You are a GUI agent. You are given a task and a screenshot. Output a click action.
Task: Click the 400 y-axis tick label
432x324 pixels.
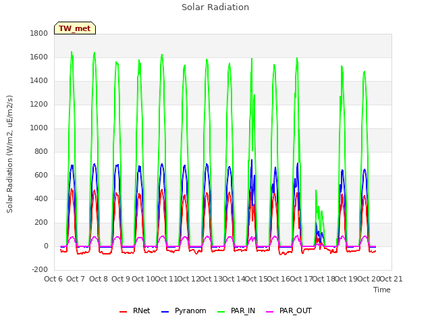[41, 199]
